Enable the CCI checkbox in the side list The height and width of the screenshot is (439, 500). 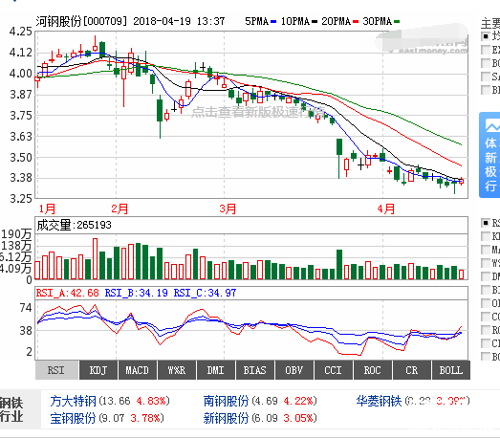coord(486,317)
